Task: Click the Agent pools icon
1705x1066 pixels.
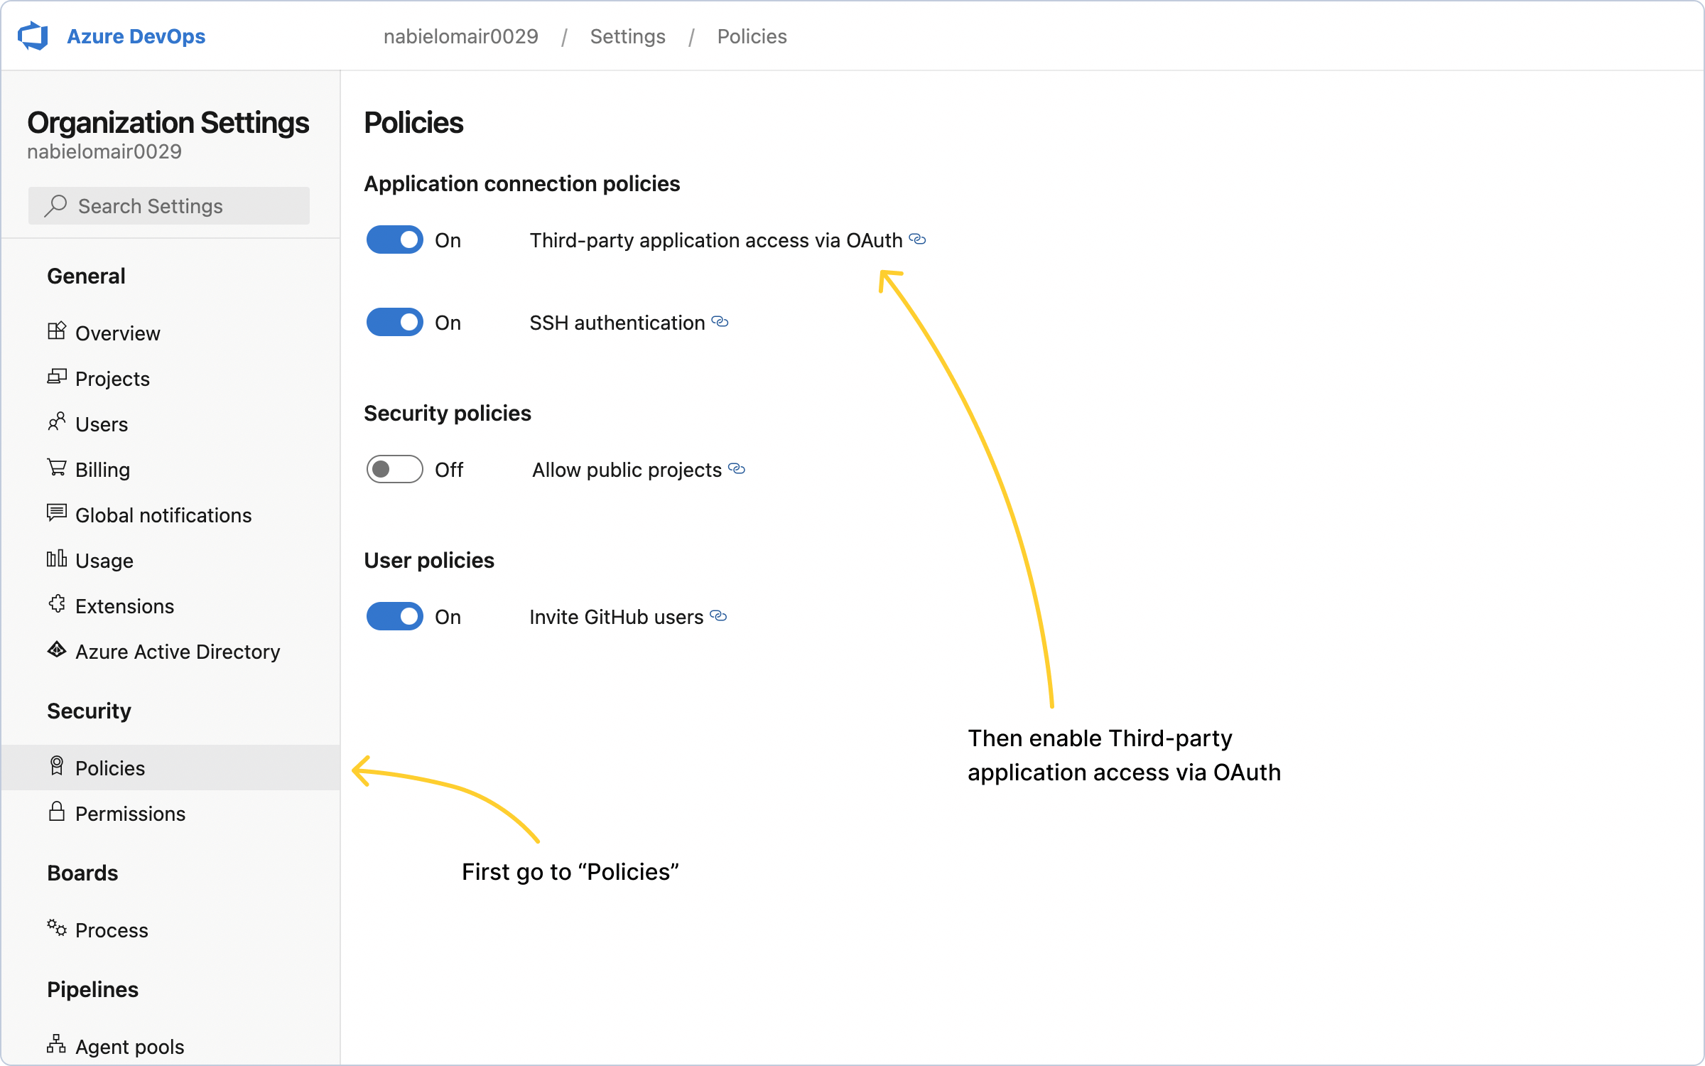Action: point(57,1044)
